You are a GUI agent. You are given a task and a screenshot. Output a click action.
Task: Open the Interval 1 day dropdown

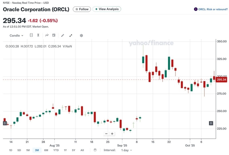pyautogui.click(x=127, y=150)
